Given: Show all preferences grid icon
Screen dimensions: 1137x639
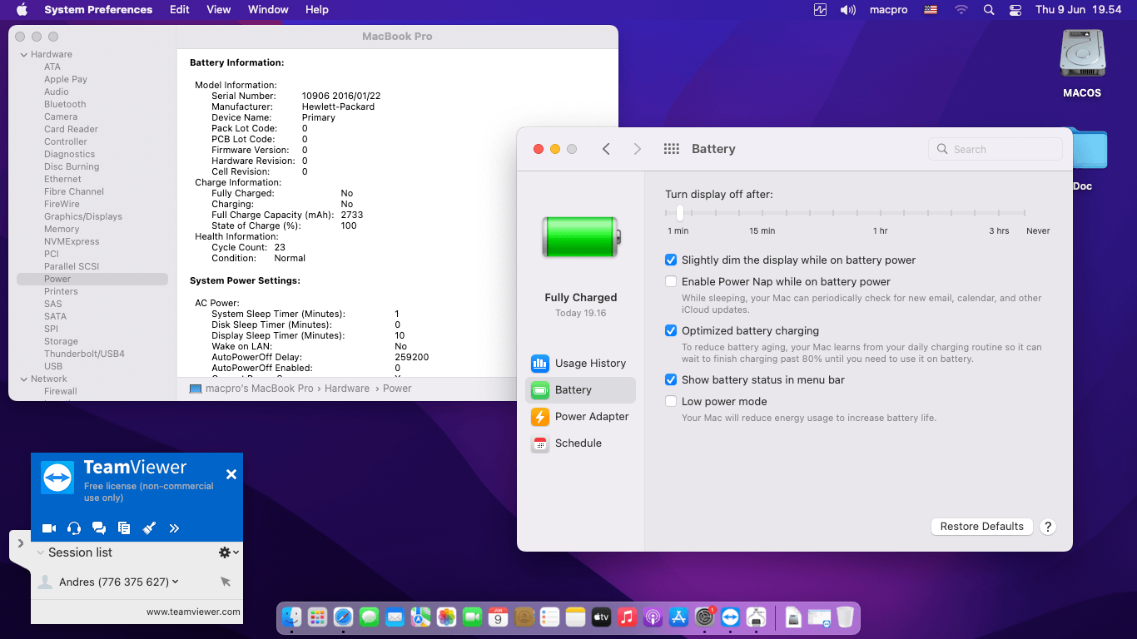Looking at the screenshot, I should [672, 149].
